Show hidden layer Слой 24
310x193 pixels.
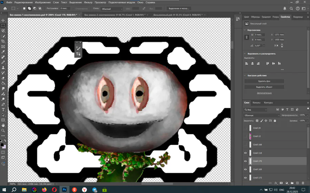(246, 128)
